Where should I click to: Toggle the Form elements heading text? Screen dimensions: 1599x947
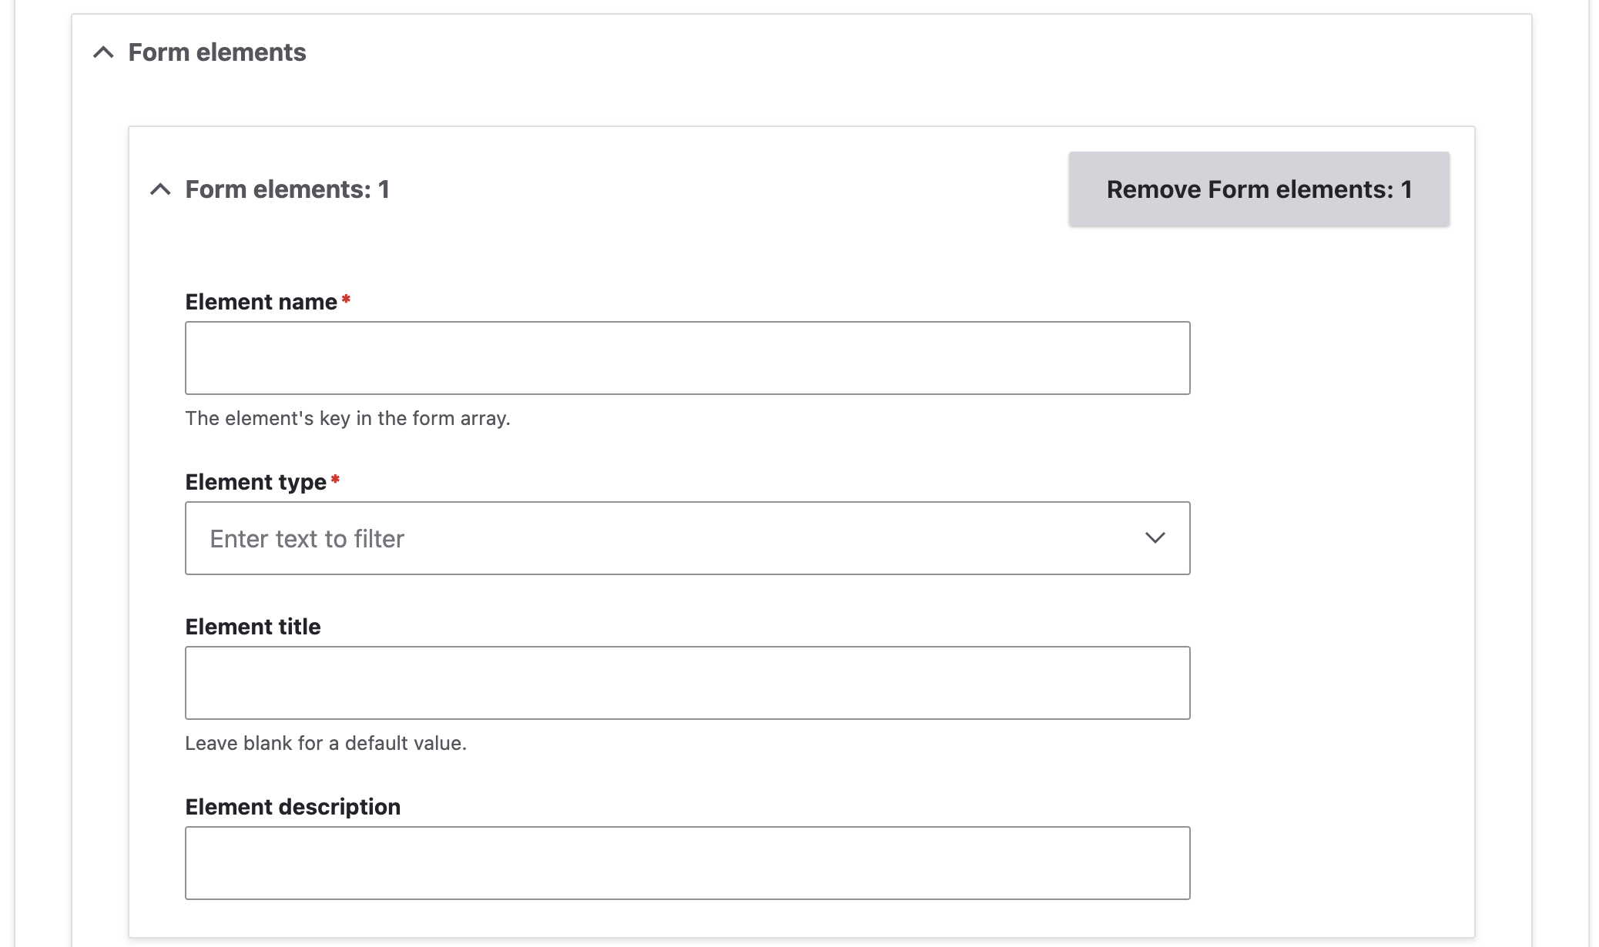coord(216,52)
